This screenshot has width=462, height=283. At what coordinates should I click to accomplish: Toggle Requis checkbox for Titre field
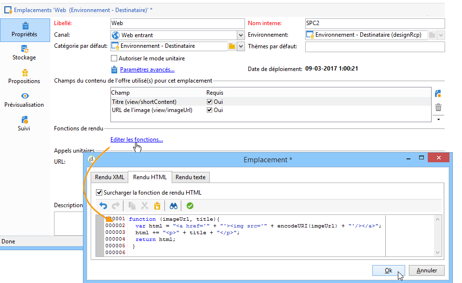pos(209,102)
